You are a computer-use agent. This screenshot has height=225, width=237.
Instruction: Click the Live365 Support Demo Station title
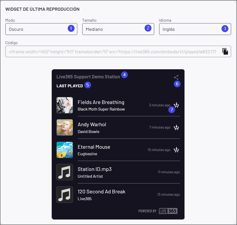tap(88, 77)
